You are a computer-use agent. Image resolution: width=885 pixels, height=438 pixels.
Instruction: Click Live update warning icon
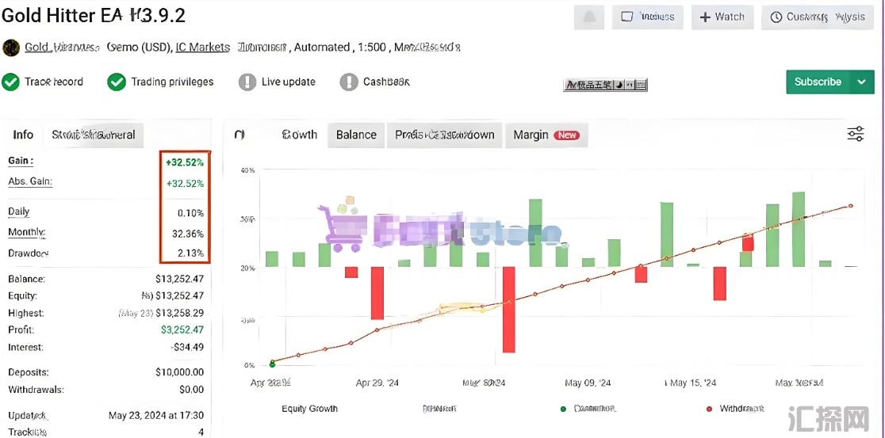(x=247, y=82)
